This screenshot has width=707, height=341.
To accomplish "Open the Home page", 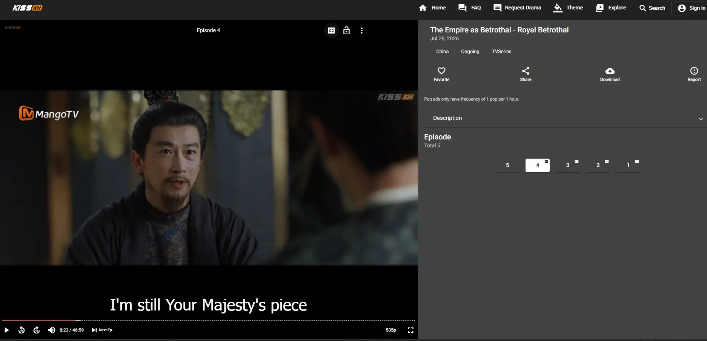I will point(432,8).
